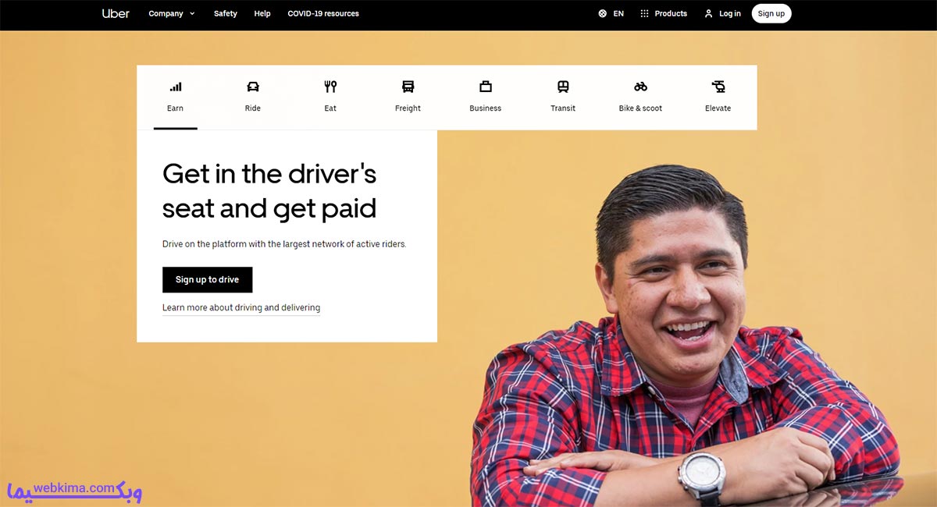
Task: Click the Get in the driver's seat heading
Action: pyautogui.click(x=269, y=191)
